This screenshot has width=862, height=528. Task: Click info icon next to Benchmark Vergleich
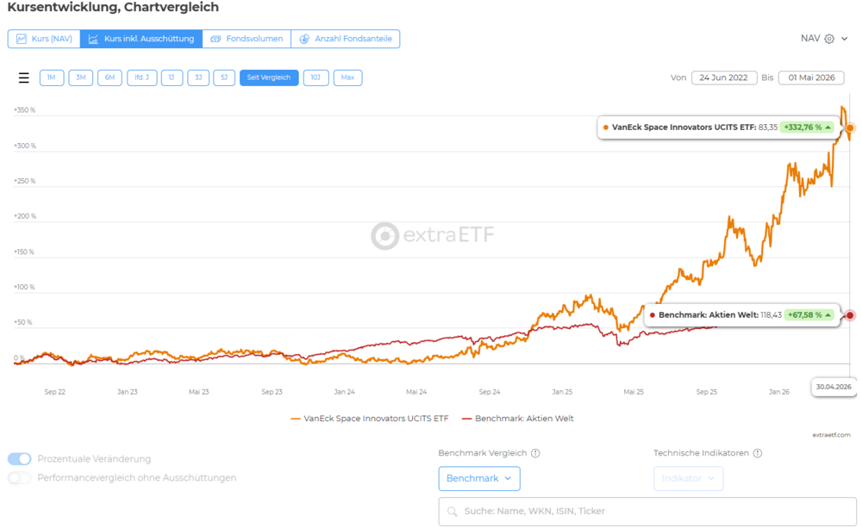click(x=535, y=453)
